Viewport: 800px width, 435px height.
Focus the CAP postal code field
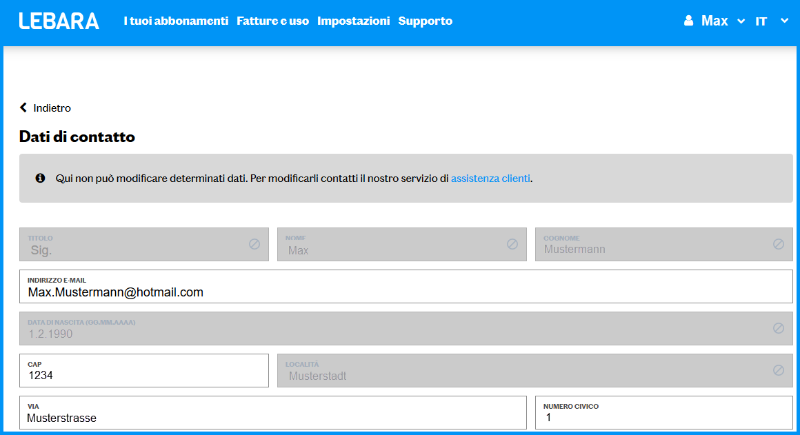click(x=143, y=376)
